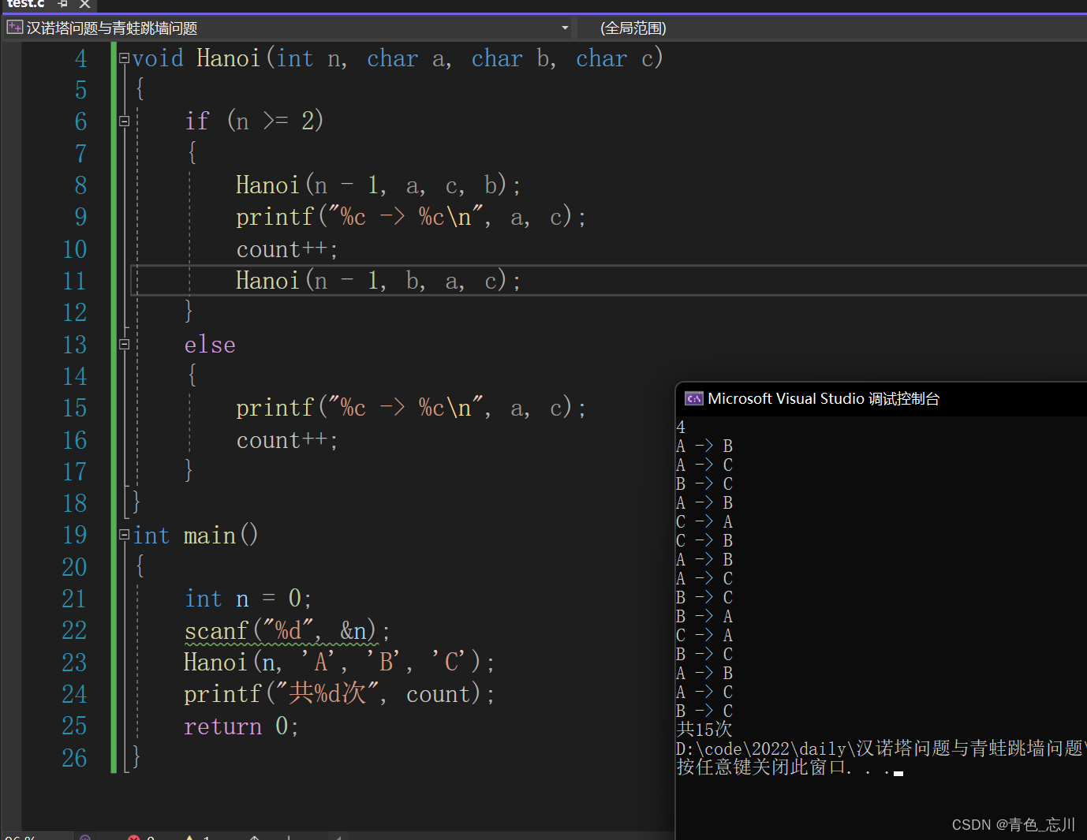Click line number 26 in the gutter
1087x840 pixels.
click(x=74, y=758)
